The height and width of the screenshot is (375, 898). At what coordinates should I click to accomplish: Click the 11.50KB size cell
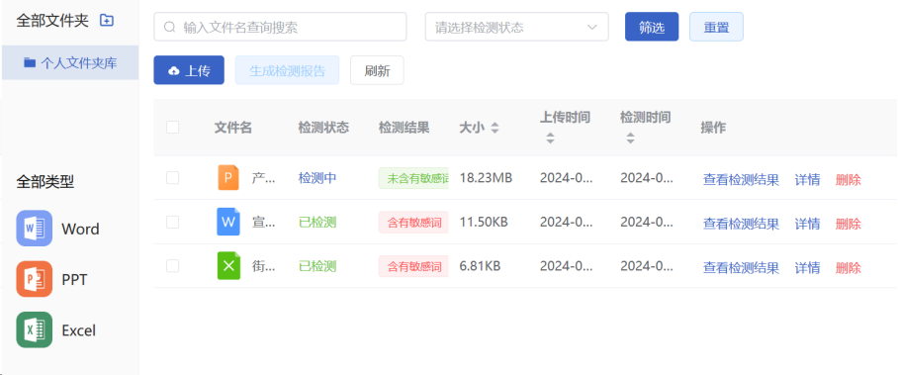click(484, 223)
